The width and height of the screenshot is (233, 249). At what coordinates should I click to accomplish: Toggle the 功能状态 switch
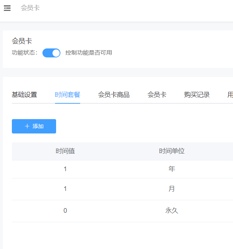click(x=51, y=53)
